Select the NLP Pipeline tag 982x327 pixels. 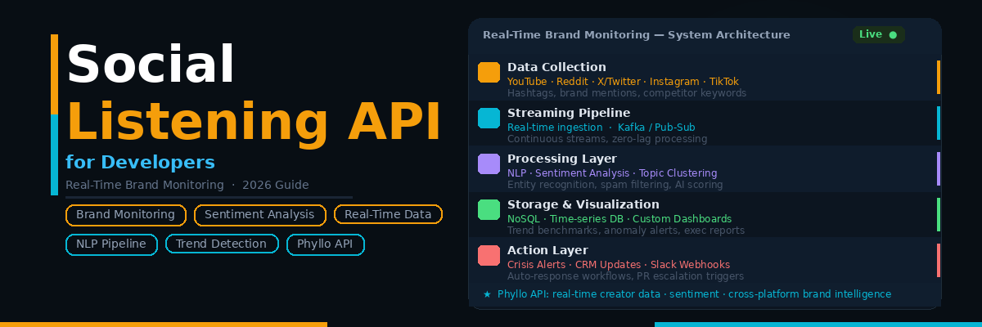(111, 244)
